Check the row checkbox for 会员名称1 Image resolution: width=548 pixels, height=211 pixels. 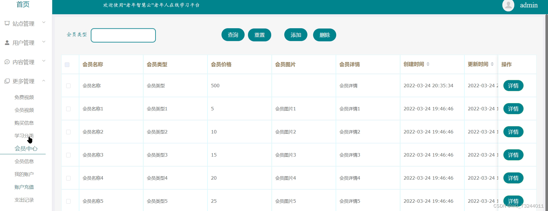(x=68, y=109)
